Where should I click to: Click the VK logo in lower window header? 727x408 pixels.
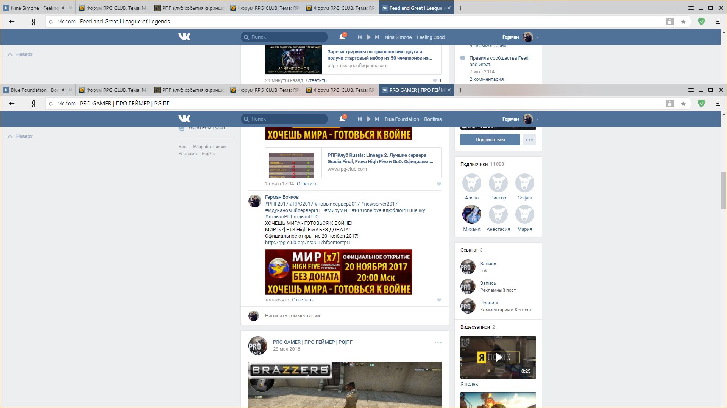[184, 119]
